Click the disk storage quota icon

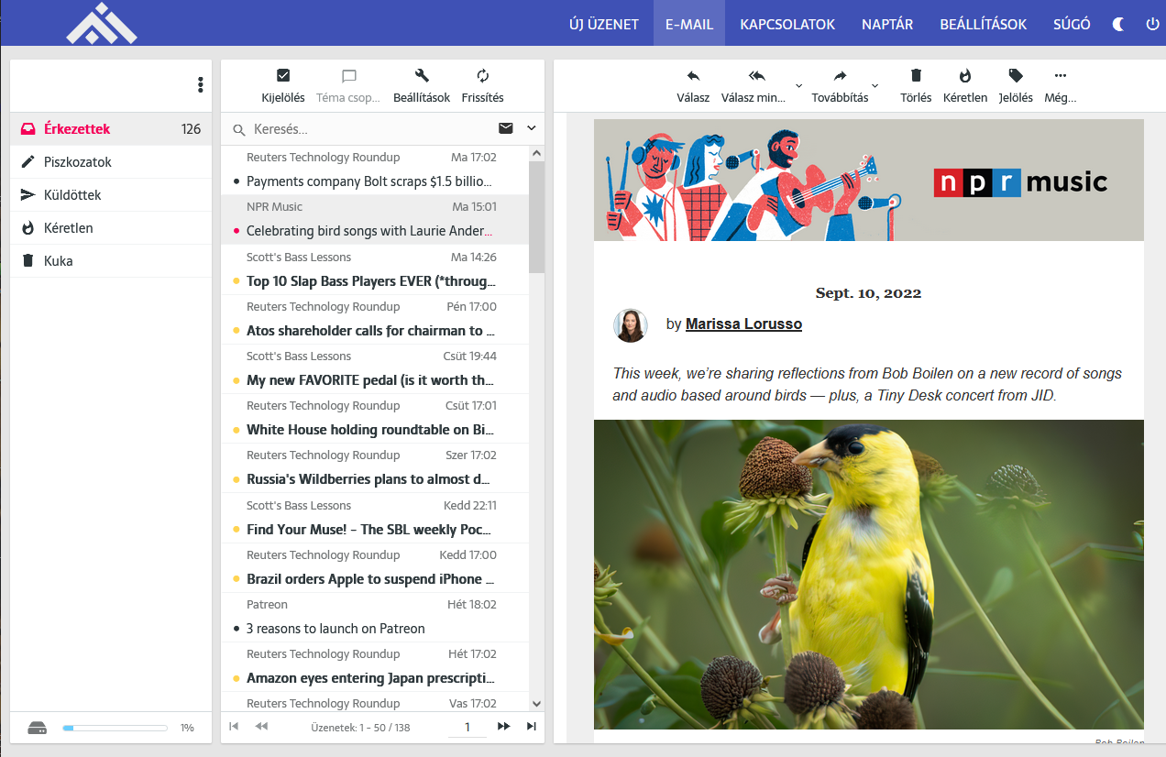pyautogui.click(x=37, y=728)
